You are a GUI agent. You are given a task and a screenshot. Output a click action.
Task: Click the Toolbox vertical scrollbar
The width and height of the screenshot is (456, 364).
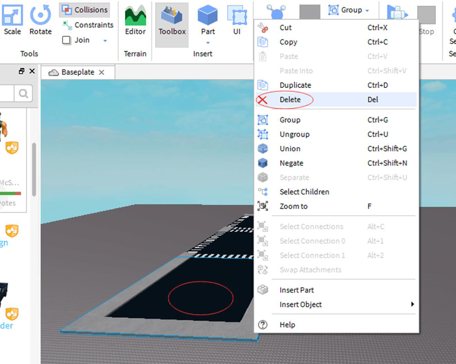34,169
